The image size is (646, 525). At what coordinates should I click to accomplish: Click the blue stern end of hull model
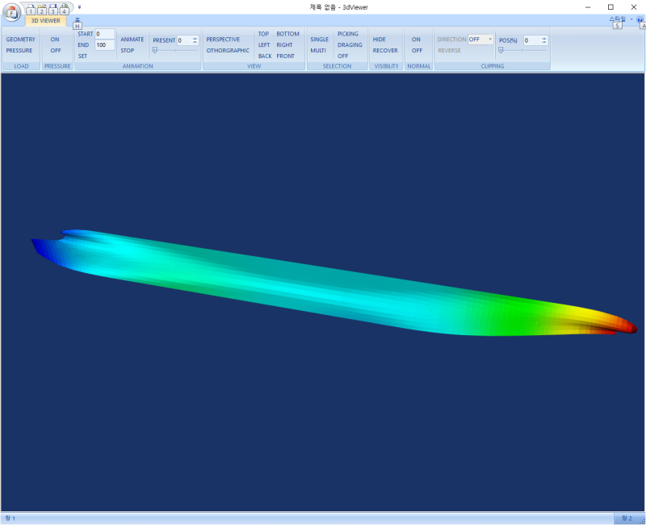39,246
